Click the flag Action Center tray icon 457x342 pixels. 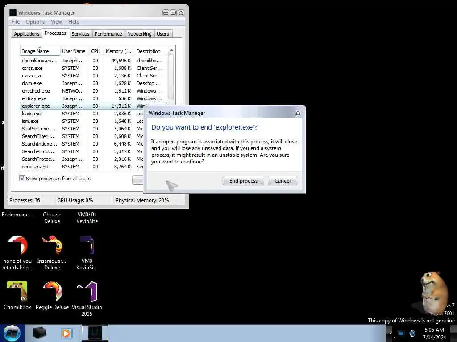[401, 333]
